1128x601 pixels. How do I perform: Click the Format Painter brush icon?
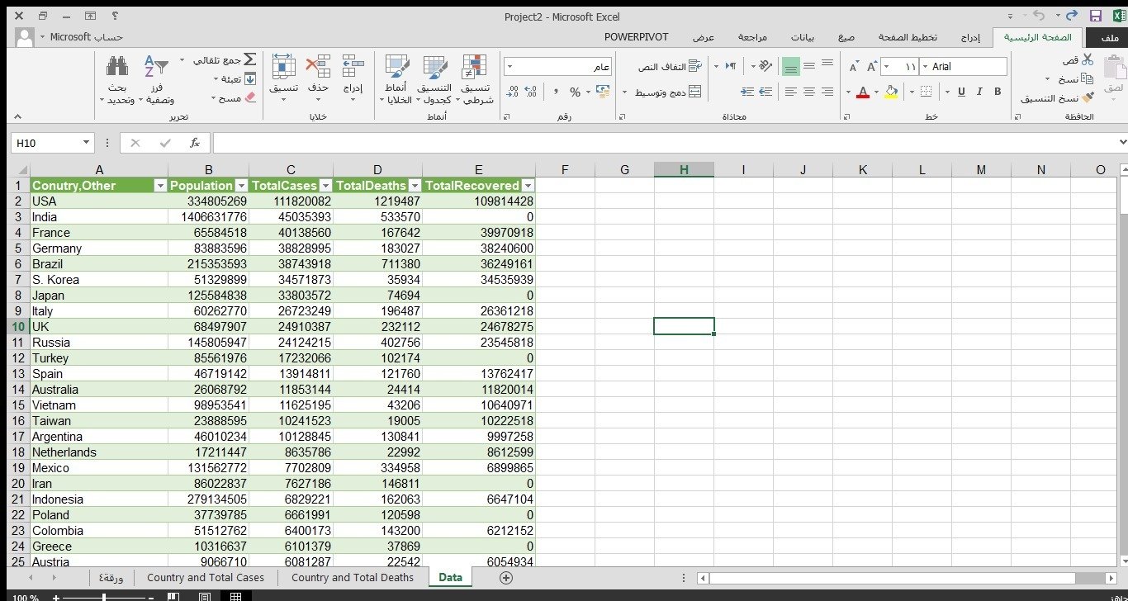(x=1087, y=98)
